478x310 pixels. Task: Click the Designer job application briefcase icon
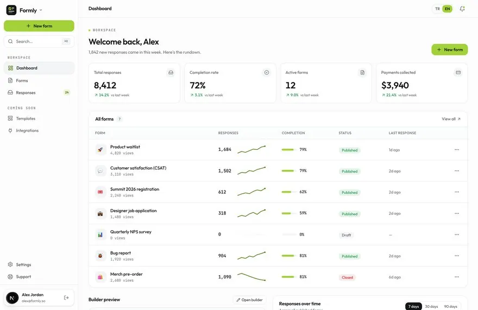pyautogui.click(x=100, y=213)
